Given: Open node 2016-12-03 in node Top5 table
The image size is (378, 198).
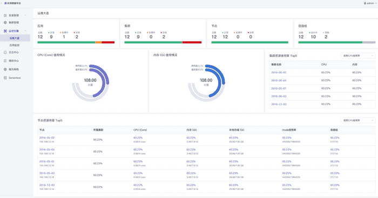Looking at the screenshot, I should click(47, 185).
